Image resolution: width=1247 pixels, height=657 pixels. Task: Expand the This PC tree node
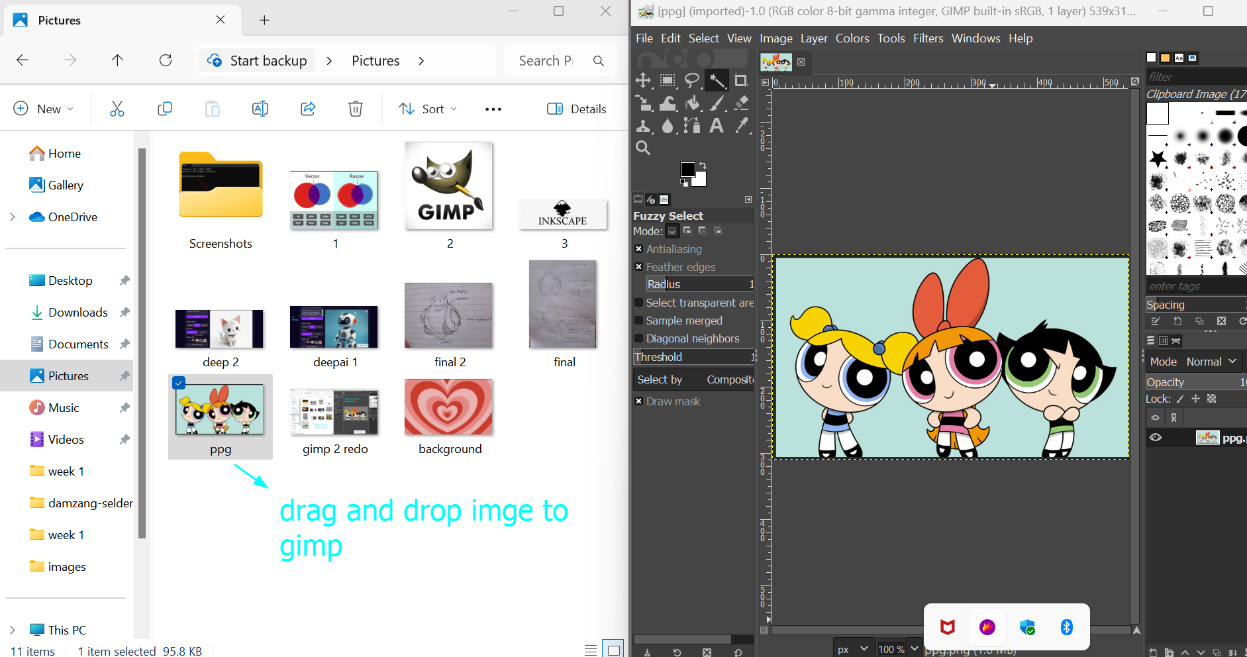pyautogui.click(x=12, y=631)
